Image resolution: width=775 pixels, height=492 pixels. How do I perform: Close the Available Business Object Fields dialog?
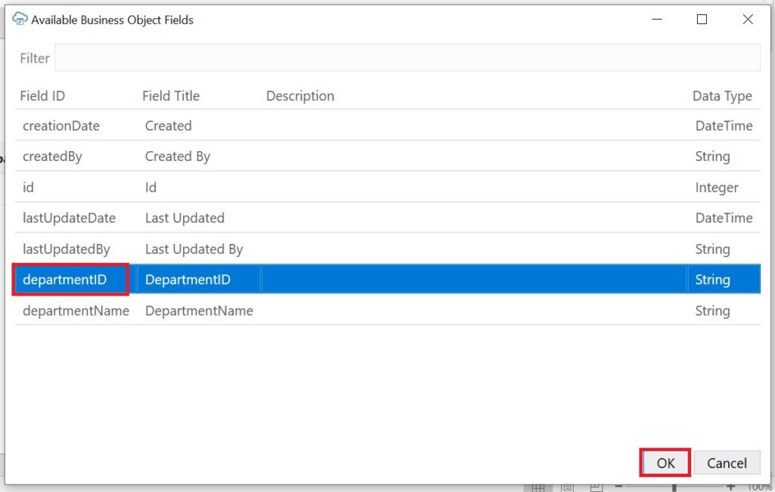747,20
